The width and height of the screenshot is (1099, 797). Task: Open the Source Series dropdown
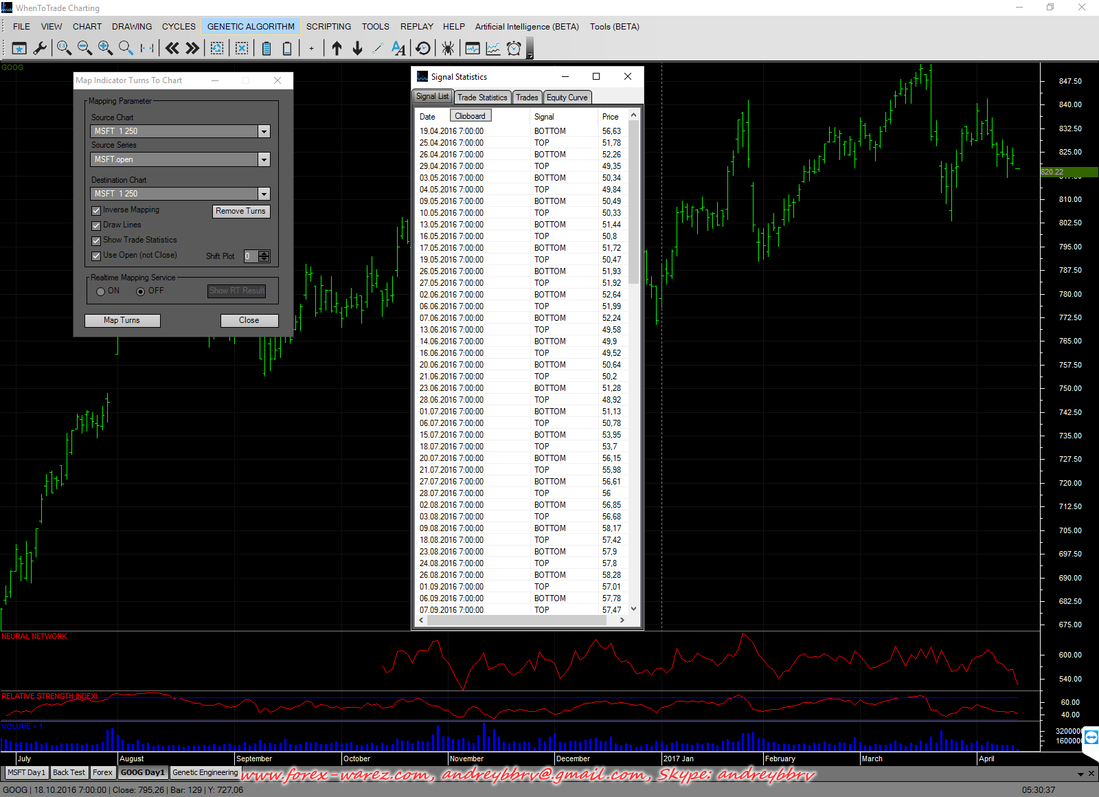pyautogui.click(x=264, y=159)
